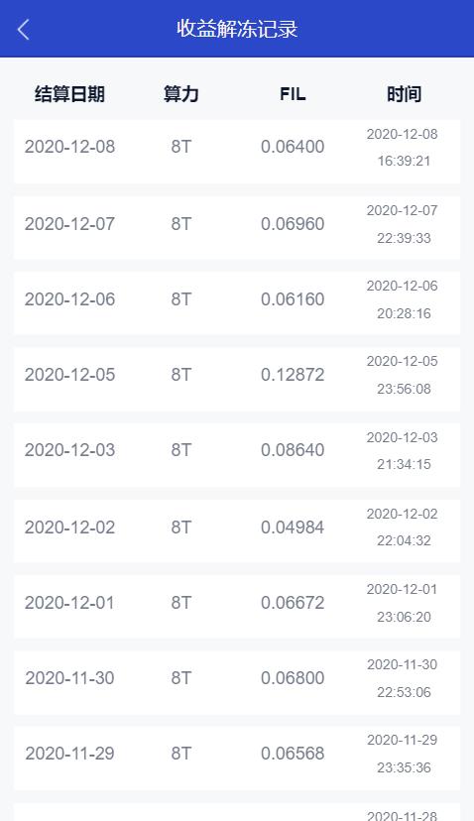Open the 2020-12-08 settlement record
Image resolution: width=474 pixels, height=821 pixels.
point(237,152)
